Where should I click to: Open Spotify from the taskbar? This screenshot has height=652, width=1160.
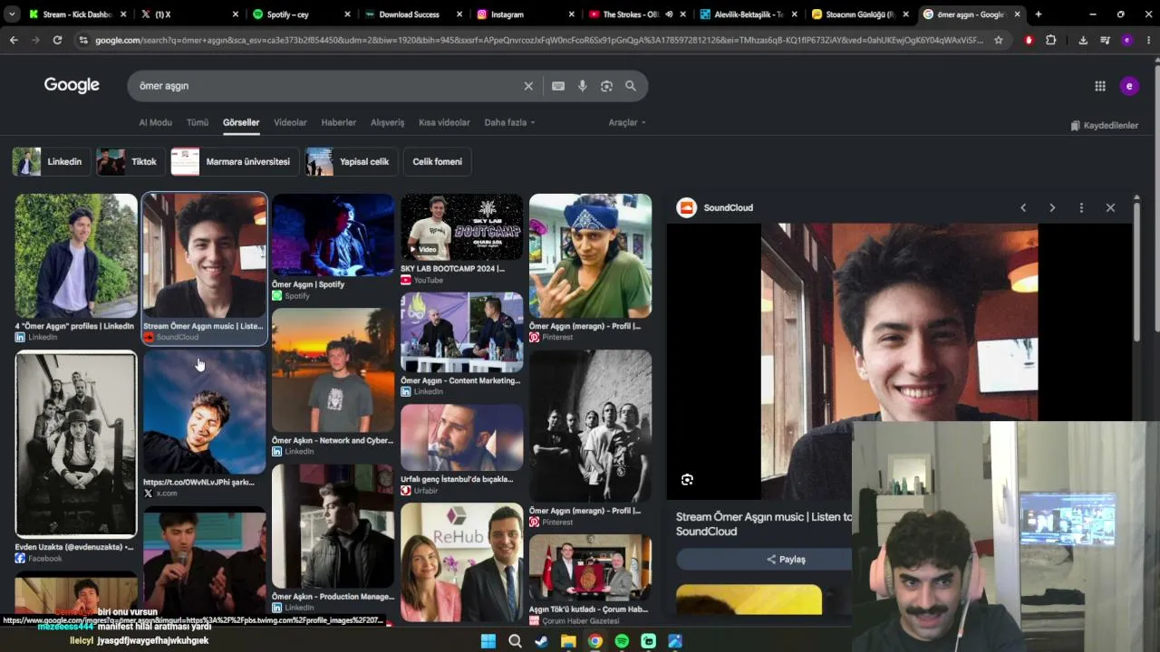tap(622, 641)
